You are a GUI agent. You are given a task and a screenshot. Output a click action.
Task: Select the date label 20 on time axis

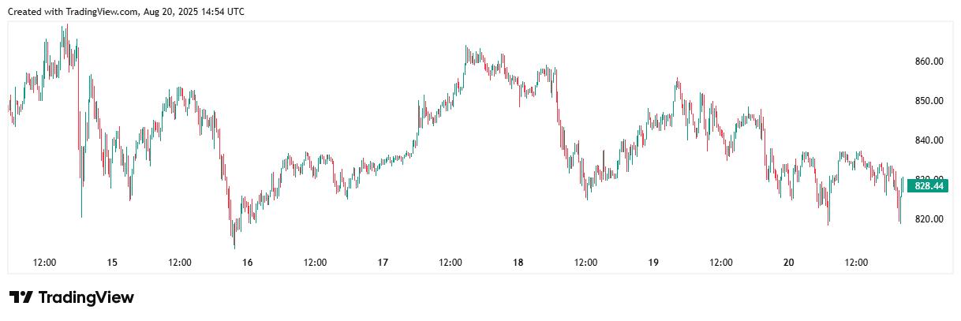(789, 263)
